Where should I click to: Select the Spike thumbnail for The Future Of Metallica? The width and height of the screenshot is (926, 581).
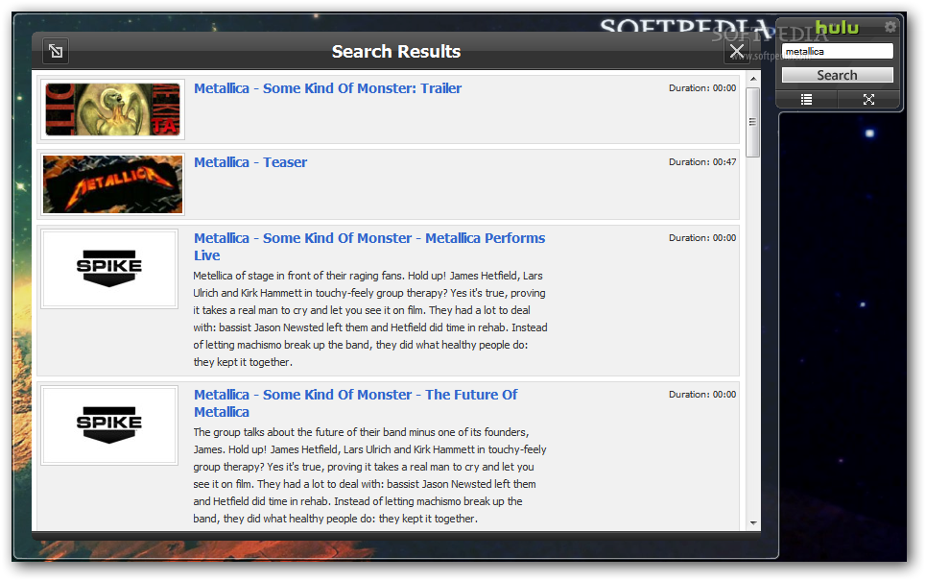tap(109, 425)
